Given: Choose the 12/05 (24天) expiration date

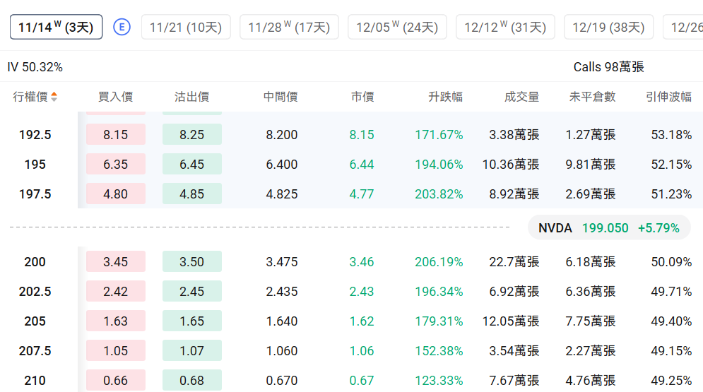Looking at the screenshot, I should pos(397,27).
